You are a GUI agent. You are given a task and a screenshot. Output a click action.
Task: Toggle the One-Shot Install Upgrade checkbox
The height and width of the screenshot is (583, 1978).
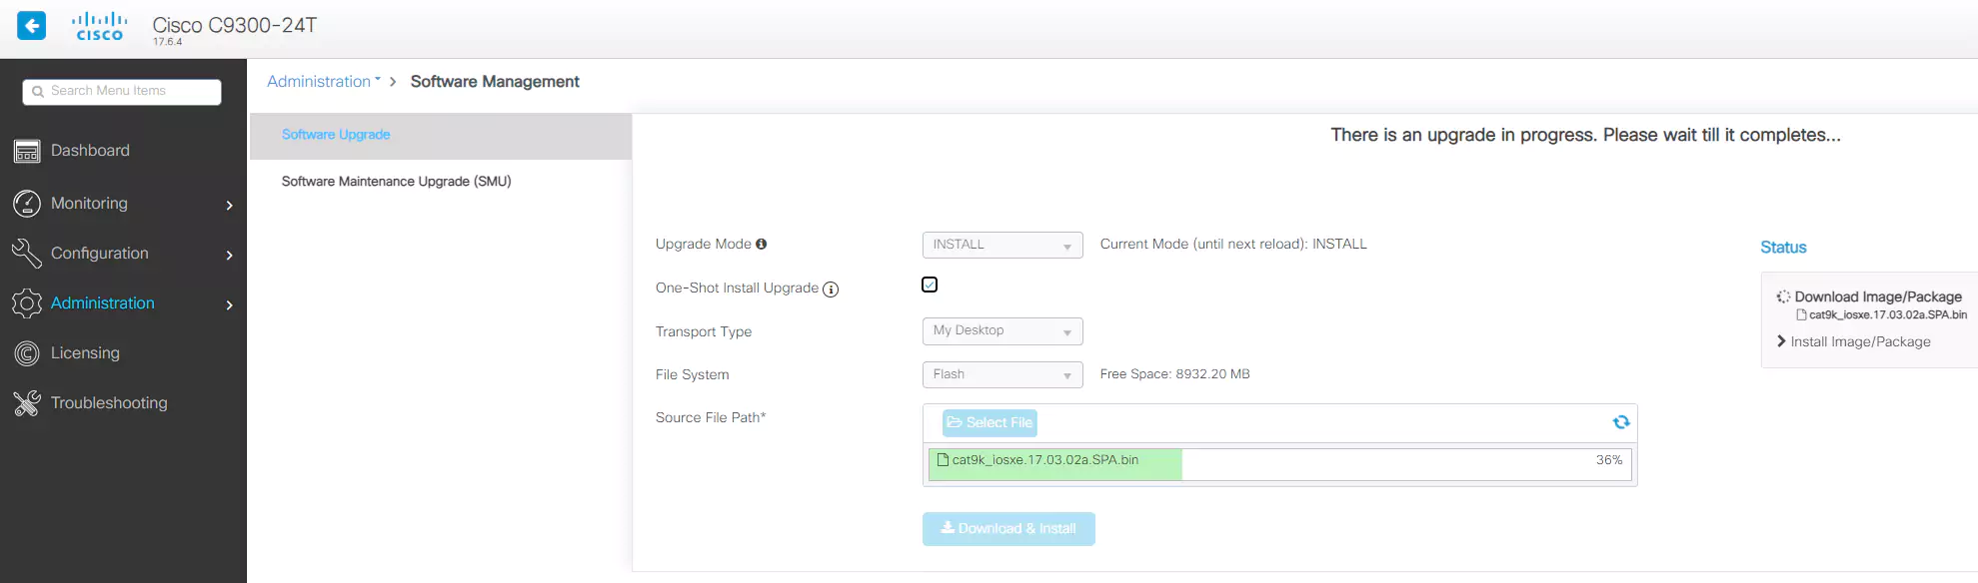pyautogui.click(x=930, y=286)
